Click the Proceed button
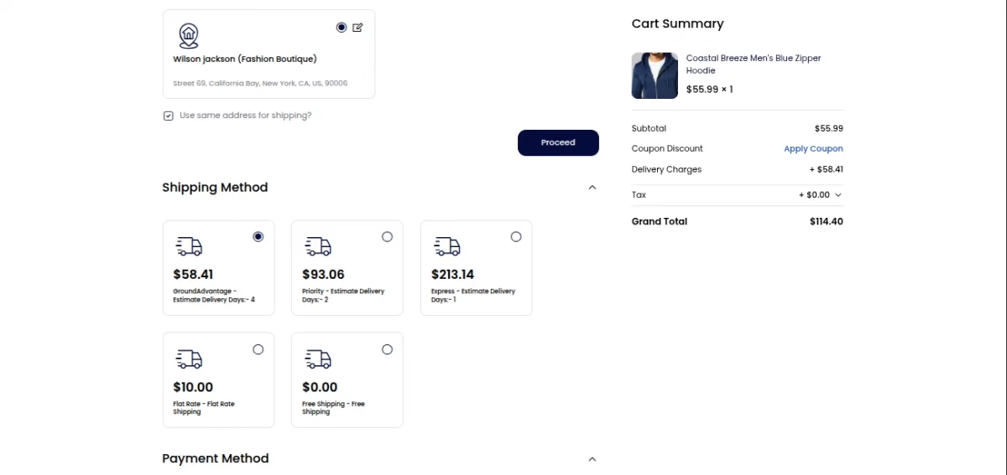 [558, 143]
